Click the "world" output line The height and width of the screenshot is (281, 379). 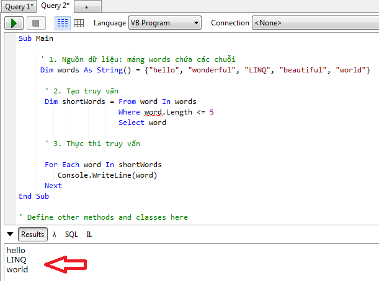[x=17, y=269]
